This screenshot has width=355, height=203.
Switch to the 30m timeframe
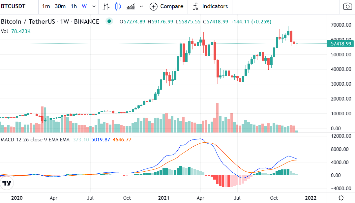tap(60, 6)
